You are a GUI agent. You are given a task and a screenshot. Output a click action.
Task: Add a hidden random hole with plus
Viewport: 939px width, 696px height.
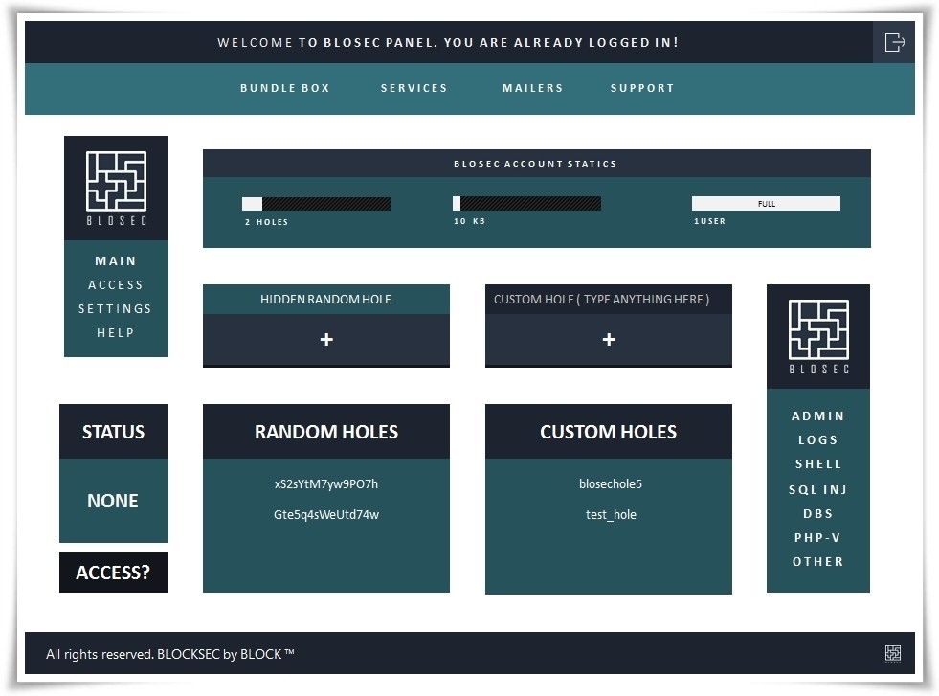click(x=326, y=340)
